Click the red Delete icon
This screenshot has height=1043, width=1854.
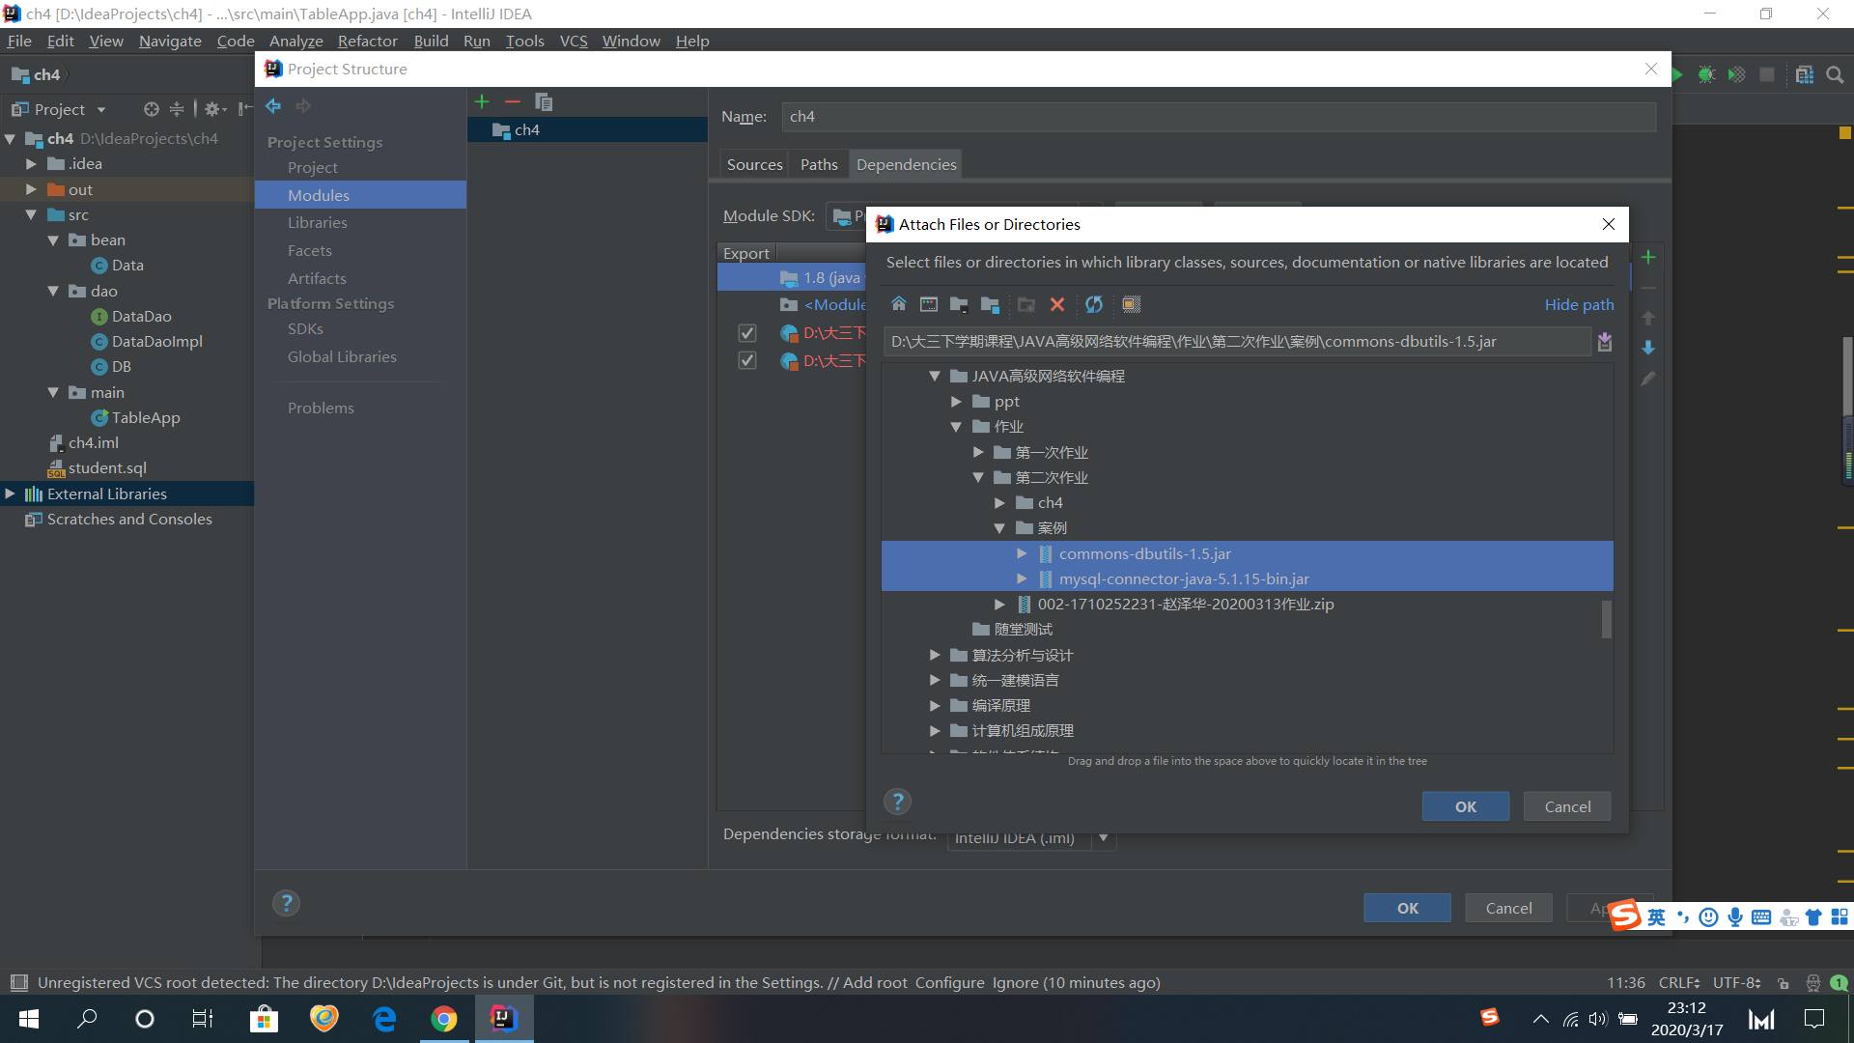pyautogui.click(x=1057, y=304)
